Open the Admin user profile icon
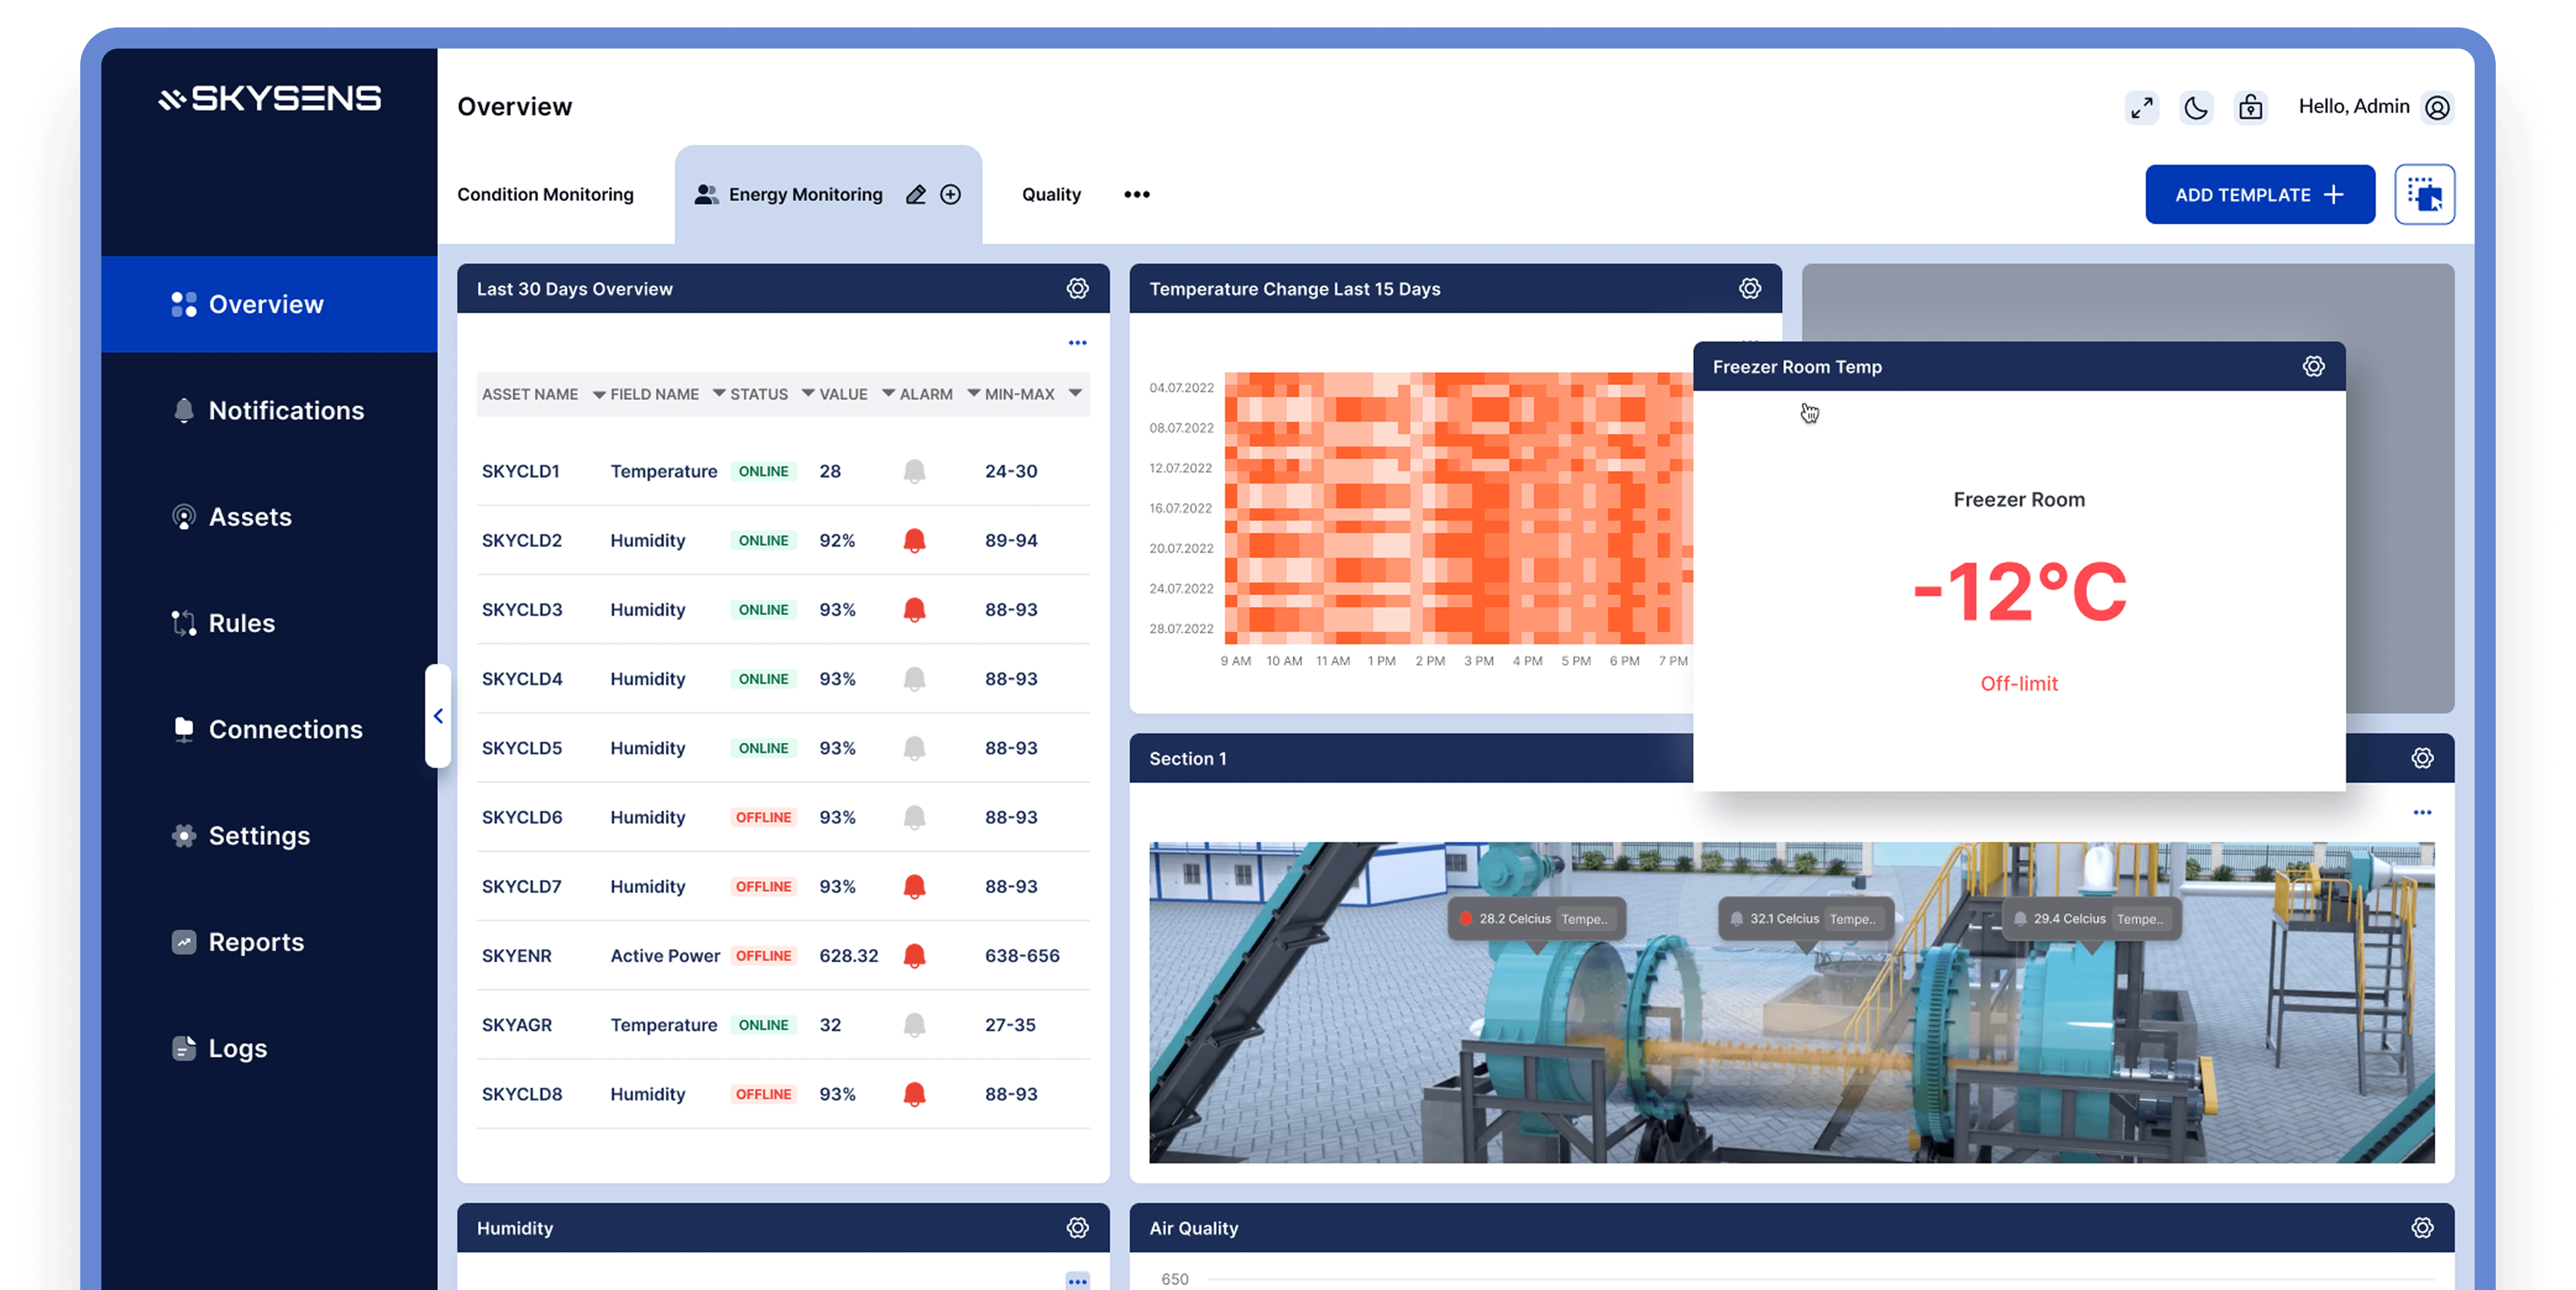 pyautogui.click(x=2437, y=108)
